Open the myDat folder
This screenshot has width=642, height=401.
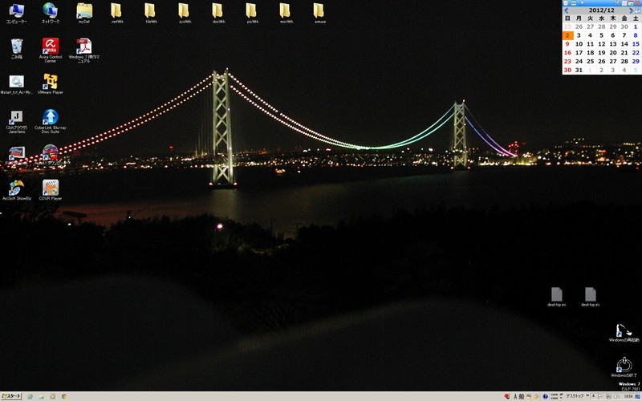(x=83, y=11)
